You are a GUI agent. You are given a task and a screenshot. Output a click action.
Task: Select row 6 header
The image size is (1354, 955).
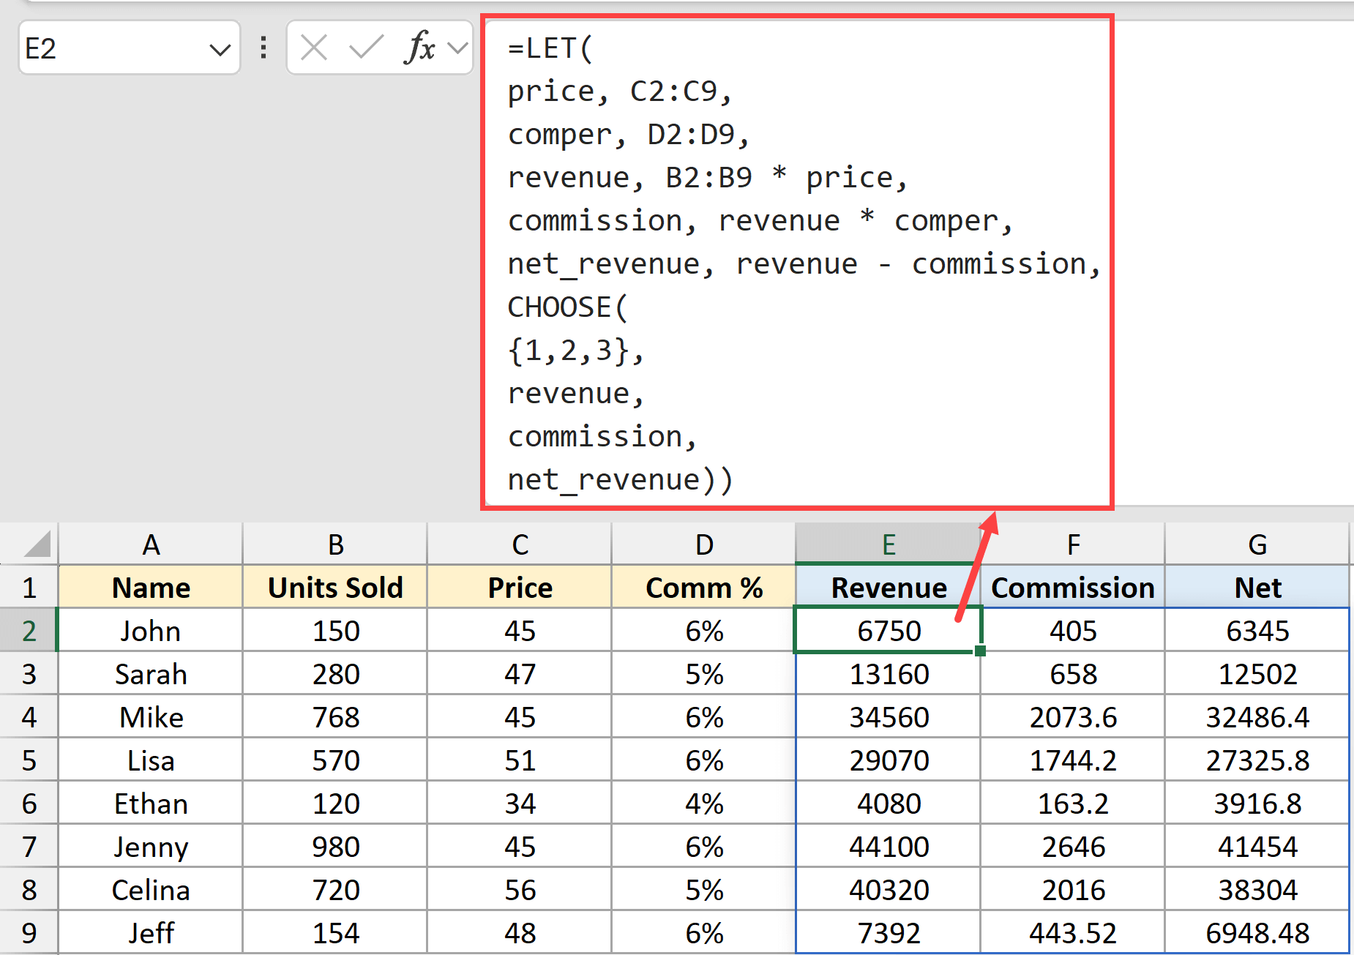point(29,803)
